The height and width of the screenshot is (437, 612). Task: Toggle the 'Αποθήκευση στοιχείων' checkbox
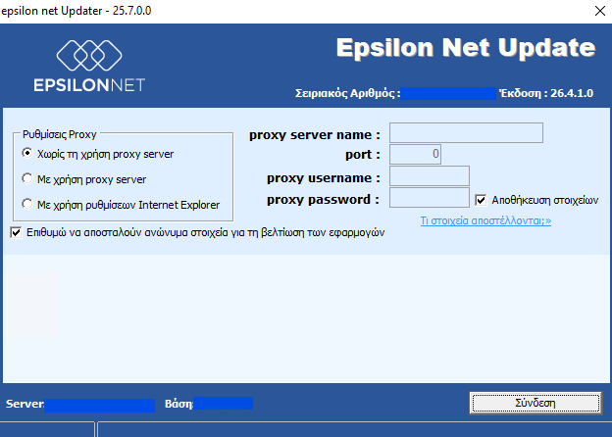[x=481, y=200]
